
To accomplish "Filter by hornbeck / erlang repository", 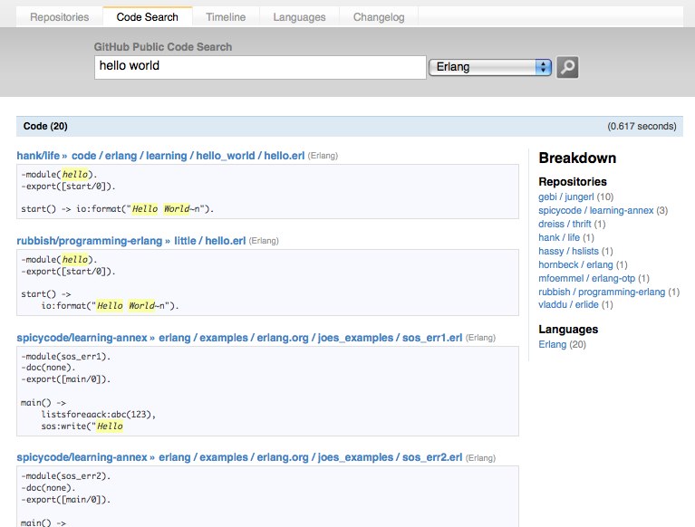I will [575, 264].
